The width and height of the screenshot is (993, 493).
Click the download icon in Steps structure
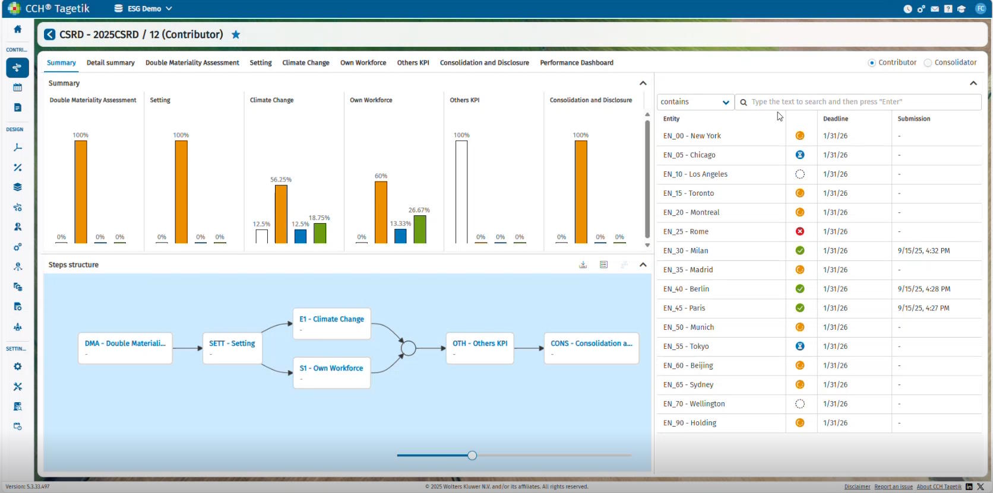[x=583, y=265]
